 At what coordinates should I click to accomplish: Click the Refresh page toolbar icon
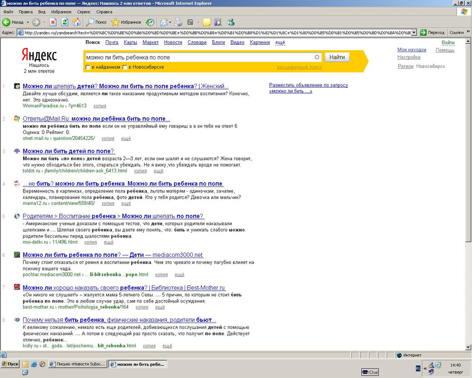(64, 22)
